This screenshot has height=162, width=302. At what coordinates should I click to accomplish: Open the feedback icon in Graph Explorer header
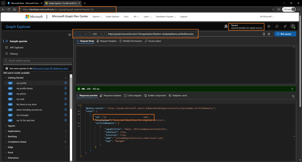click(285, 27)
